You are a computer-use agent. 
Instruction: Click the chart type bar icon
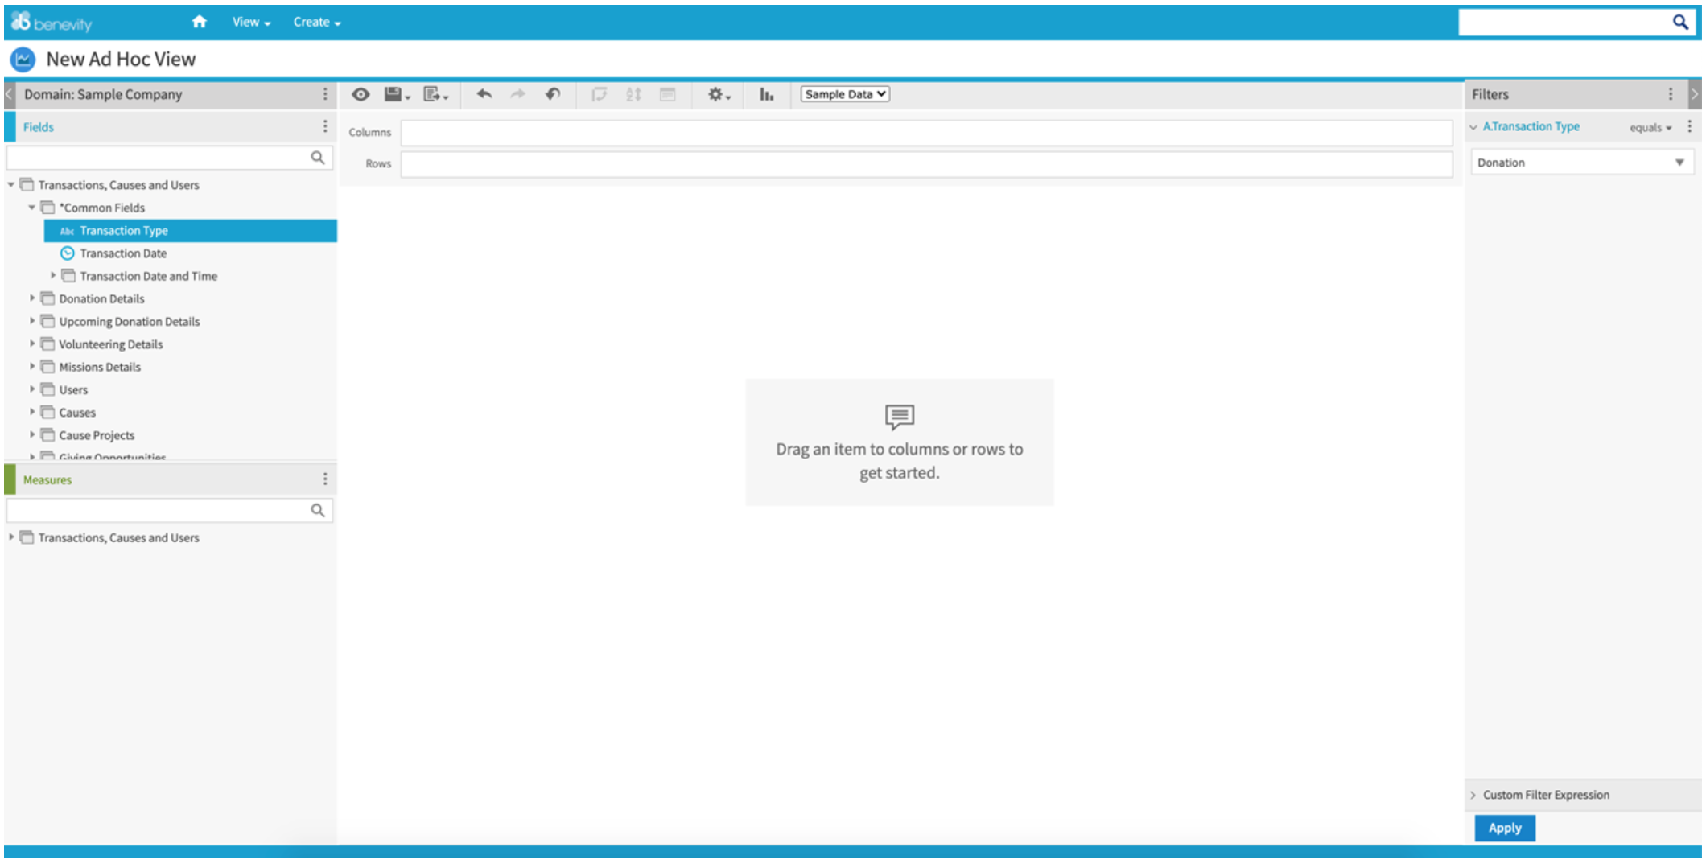coord(766,94)
